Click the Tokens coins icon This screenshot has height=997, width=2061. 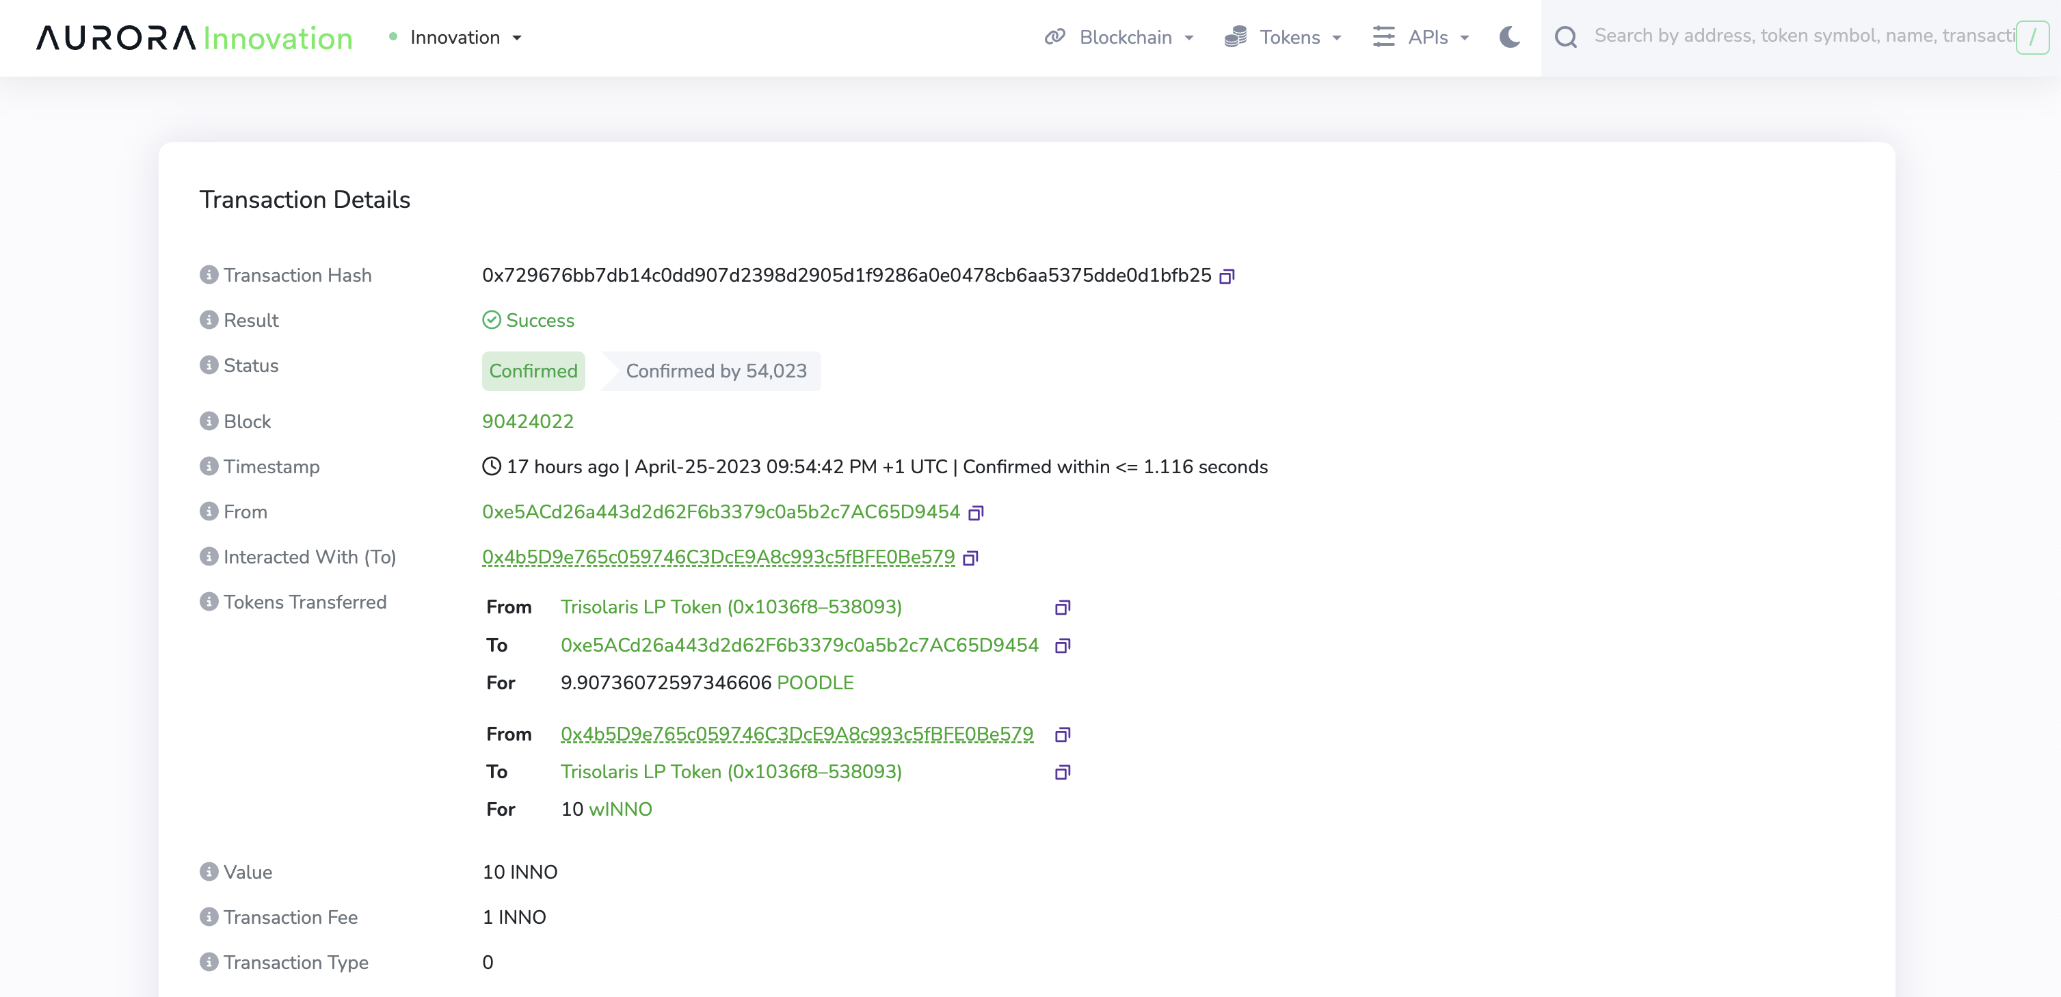1236,37
